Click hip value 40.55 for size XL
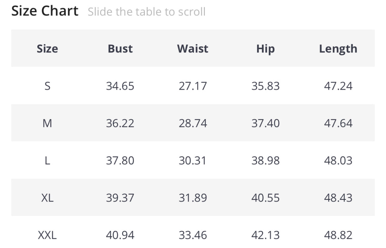Screen dimensions: 386x248 (265, 198)
